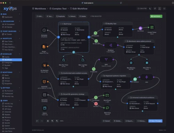Click the Web Hook Discord action node
The height and width of the screenshot is (133, 174).
pyautogui.click(x=108, y=108)
